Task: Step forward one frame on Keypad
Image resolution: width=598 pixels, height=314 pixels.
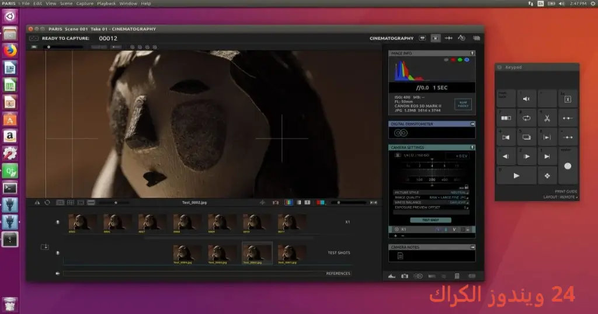Action: point(526,156)
